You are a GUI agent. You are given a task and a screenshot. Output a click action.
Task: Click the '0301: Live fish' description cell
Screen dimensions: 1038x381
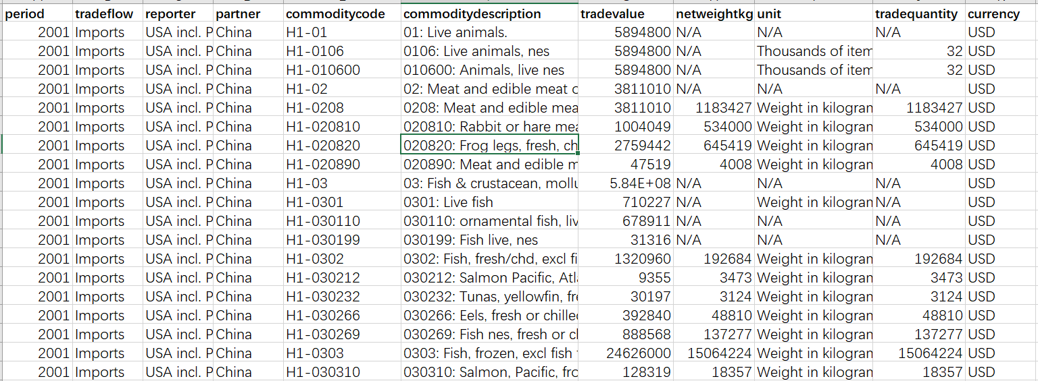coord(489,202)
